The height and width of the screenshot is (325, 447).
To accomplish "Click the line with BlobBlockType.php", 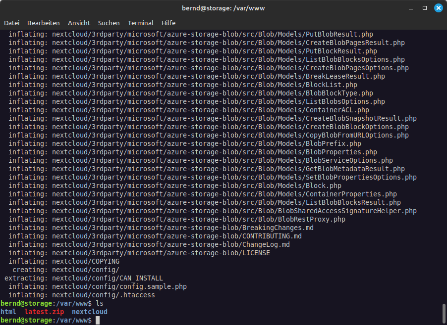I will [191, 93].
